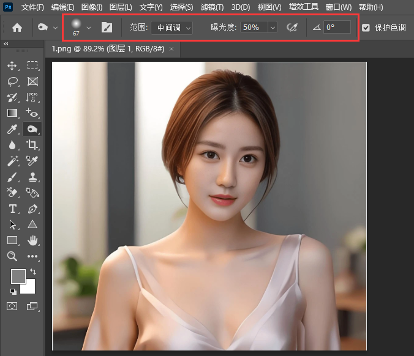414x356 pixels.
Task: Open the 增效工具 menu
Action: click(304, 7)
